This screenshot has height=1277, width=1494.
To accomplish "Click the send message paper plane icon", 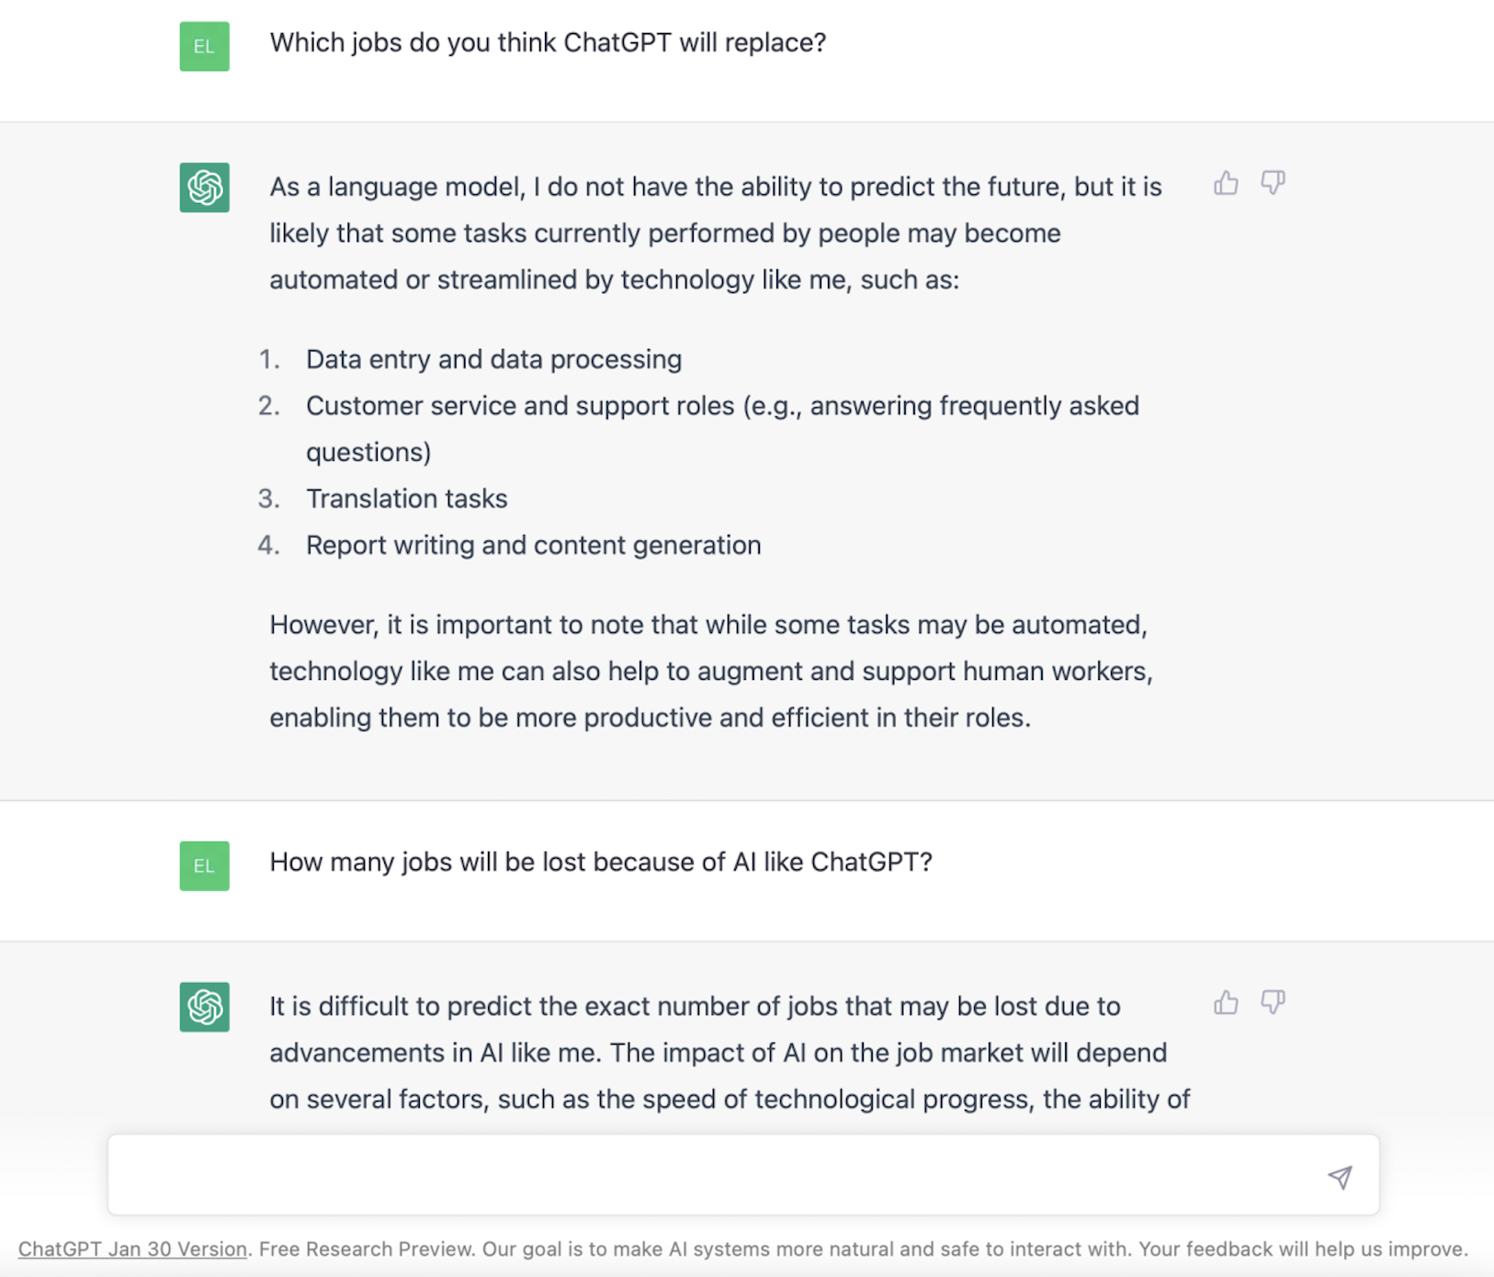I will click(x=1340, y=1177).
